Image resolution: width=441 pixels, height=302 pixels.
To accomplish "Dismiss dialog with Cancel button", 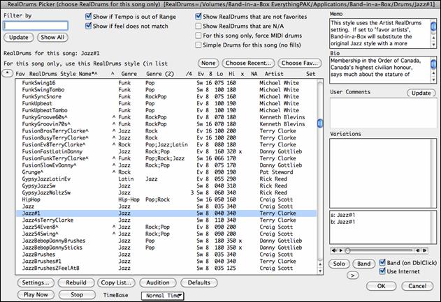I will pyautogui.click(x=417, y=286).
